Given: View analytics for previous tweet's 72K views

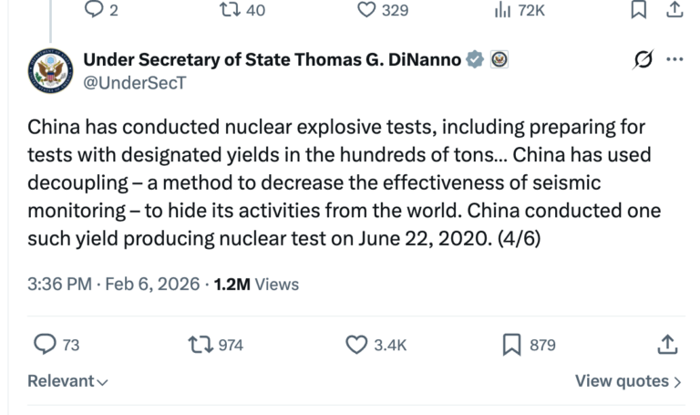Looking at the screenshot, I should (500, 10).
